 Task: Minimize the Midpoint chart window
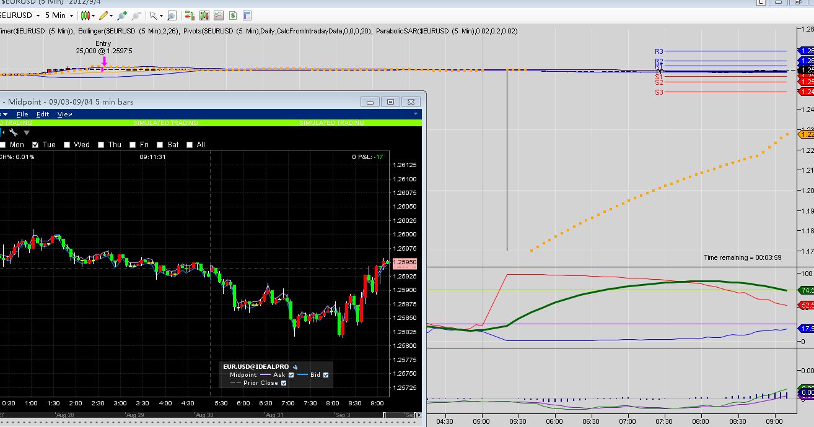tap(371, 101)
